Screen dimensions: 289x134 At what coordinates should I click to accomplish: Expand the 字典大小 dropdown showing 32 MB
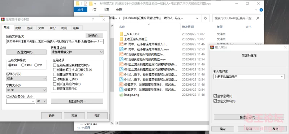[26, 90]
